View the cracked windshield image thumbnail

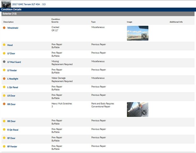135,33
